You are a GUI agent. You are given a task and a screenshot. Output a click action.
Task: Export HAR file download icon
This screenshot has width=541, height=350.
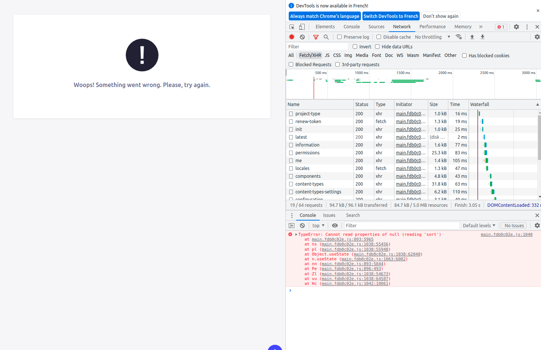pyautogui.click(x=483, y=37)
